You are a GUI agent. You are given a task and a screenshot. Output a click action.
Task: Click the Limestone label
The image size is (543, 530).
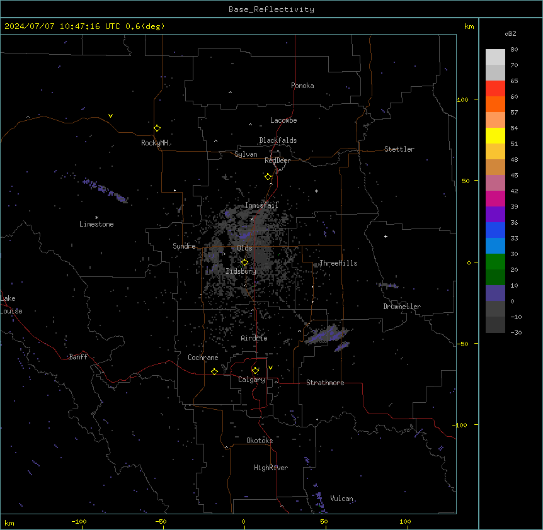(96, 224)
